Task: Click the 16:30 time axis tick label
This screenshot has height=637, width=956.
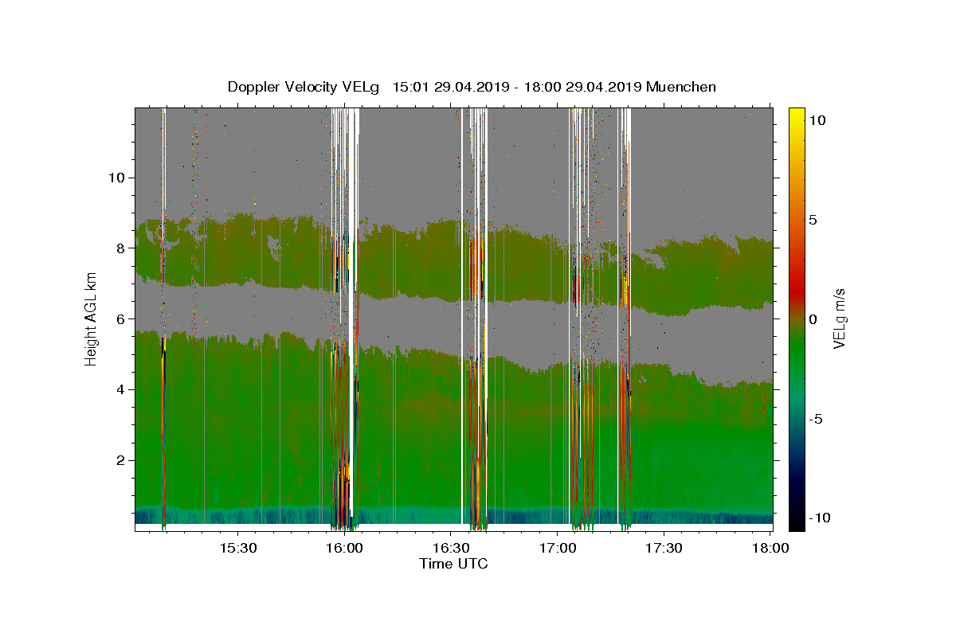Action: point(451,549)
